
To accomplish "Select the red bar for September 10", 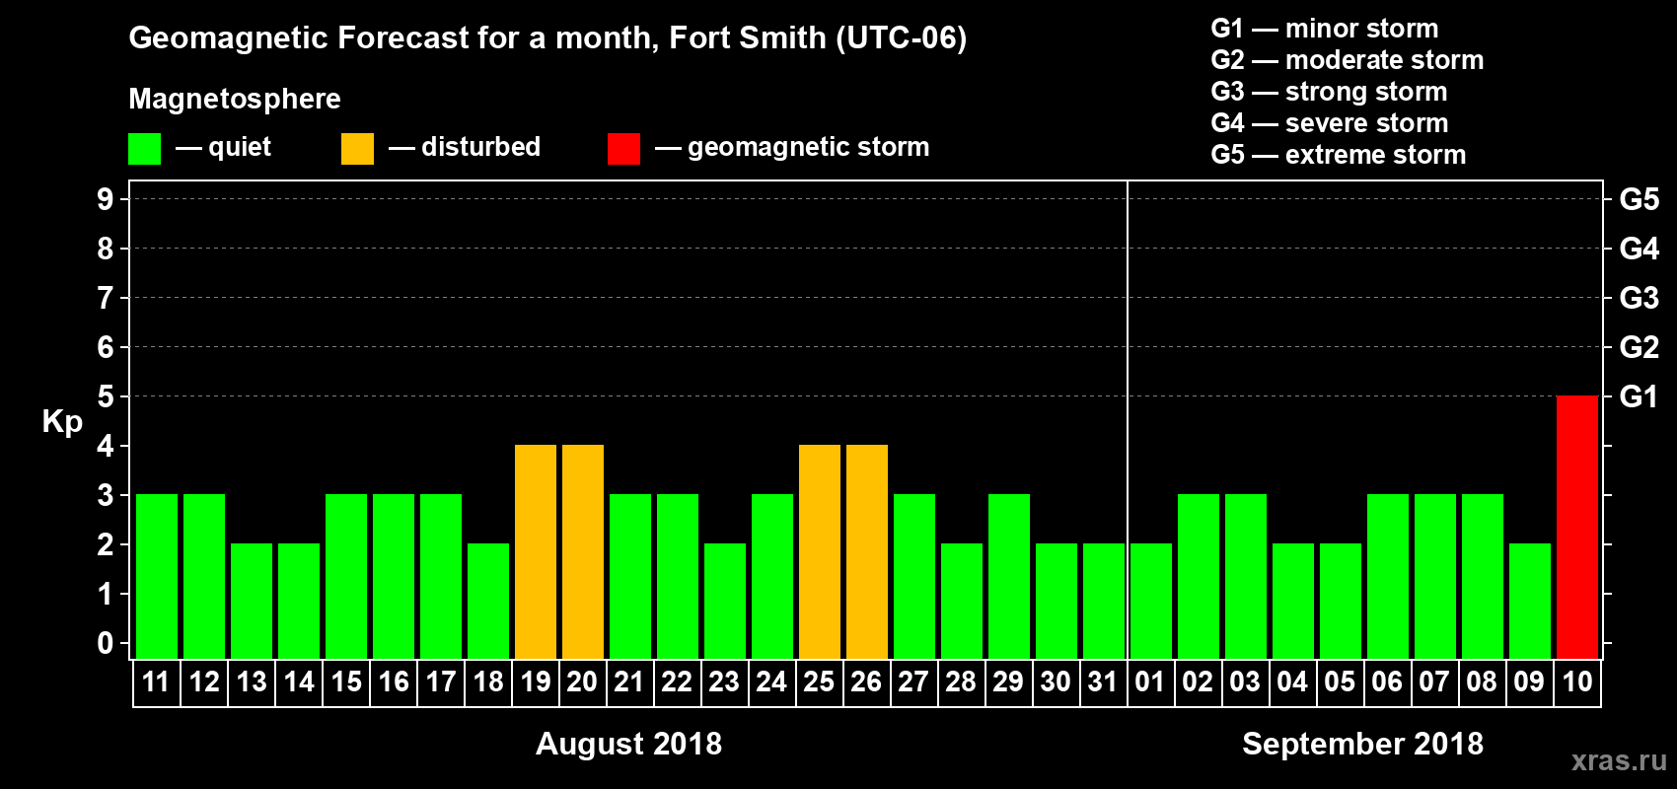I will pos(1576,527).
